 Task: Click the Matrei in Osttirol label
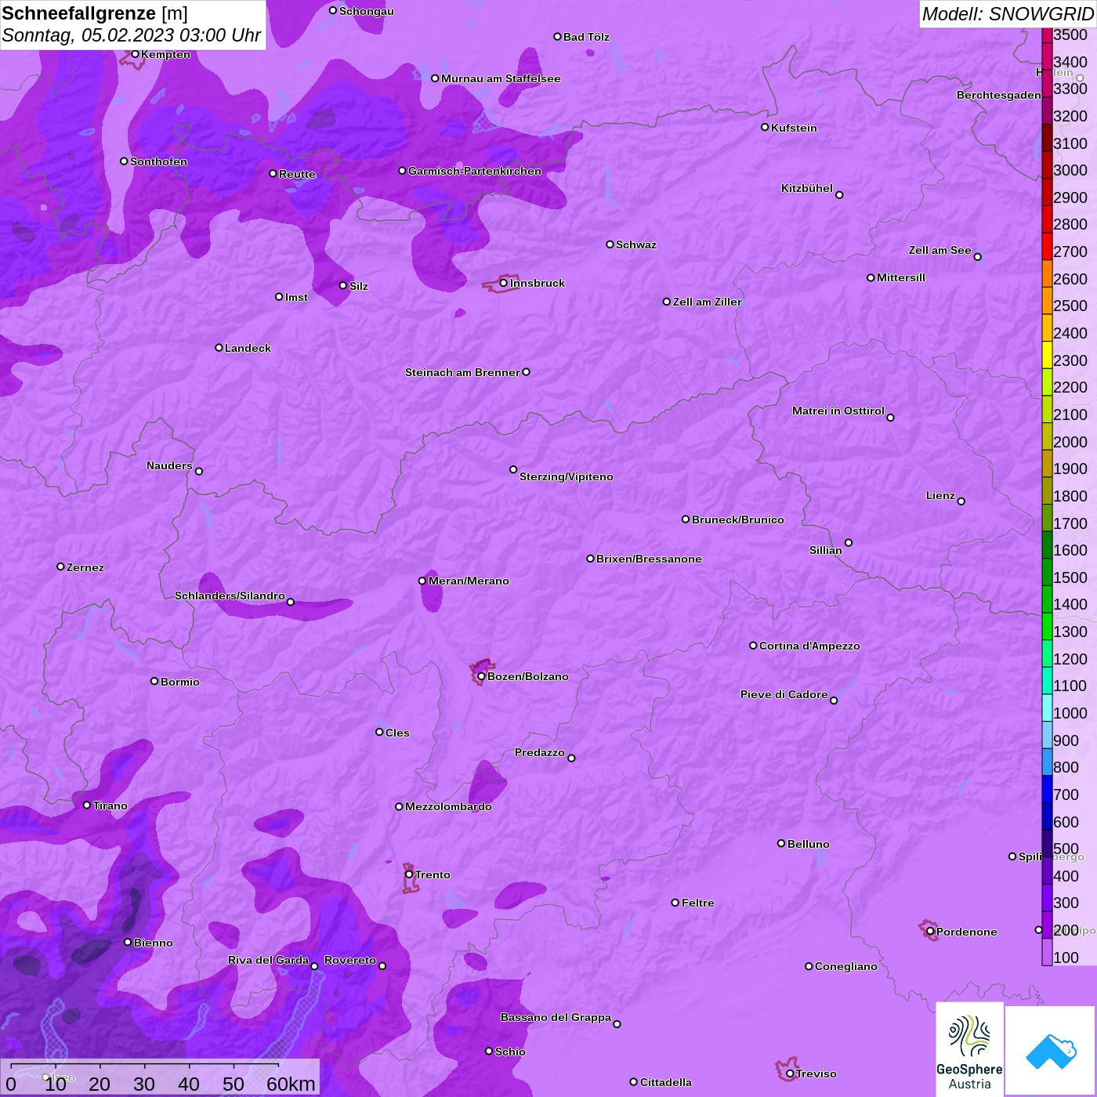coord(838,411)
